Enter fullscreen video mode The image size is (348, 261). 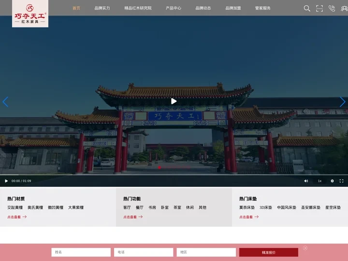[x=341, y=181]
